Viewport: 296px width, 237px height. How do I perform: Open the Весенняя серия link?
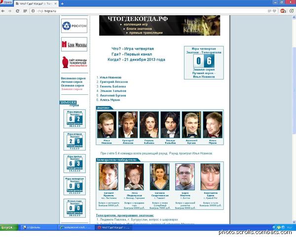click(73, 78)
